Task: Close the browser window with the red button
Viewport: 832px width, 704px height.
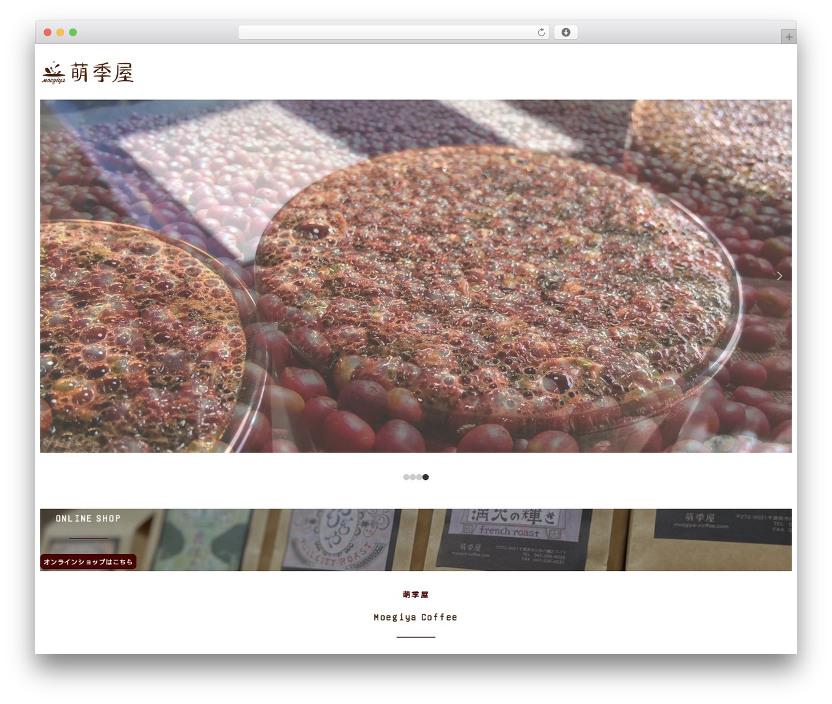Action: tap(47, 32)
